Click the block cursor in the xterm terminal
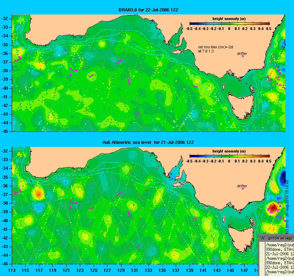Screen dimensions: 294x276 pyautogui.click(x=267, y=275)
